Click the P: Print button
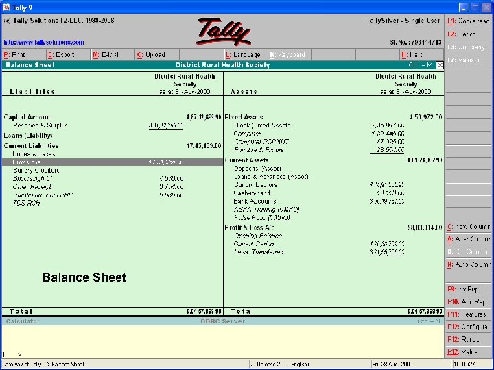The width and height of the screenshot is (494, 370). point(24,55)
